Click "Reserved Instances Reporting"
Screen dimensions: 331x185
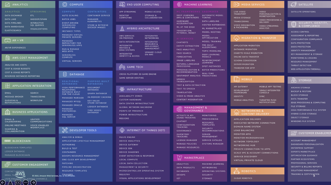click(x=22, y=76)
